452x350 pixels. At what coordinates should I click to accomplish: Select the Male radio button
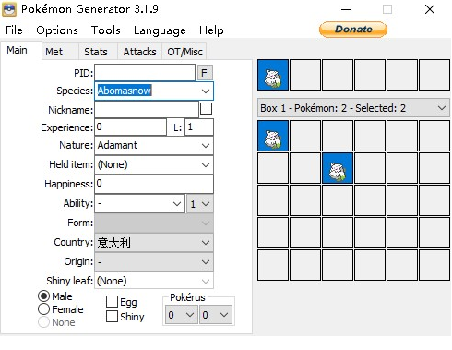coord(43,296)
